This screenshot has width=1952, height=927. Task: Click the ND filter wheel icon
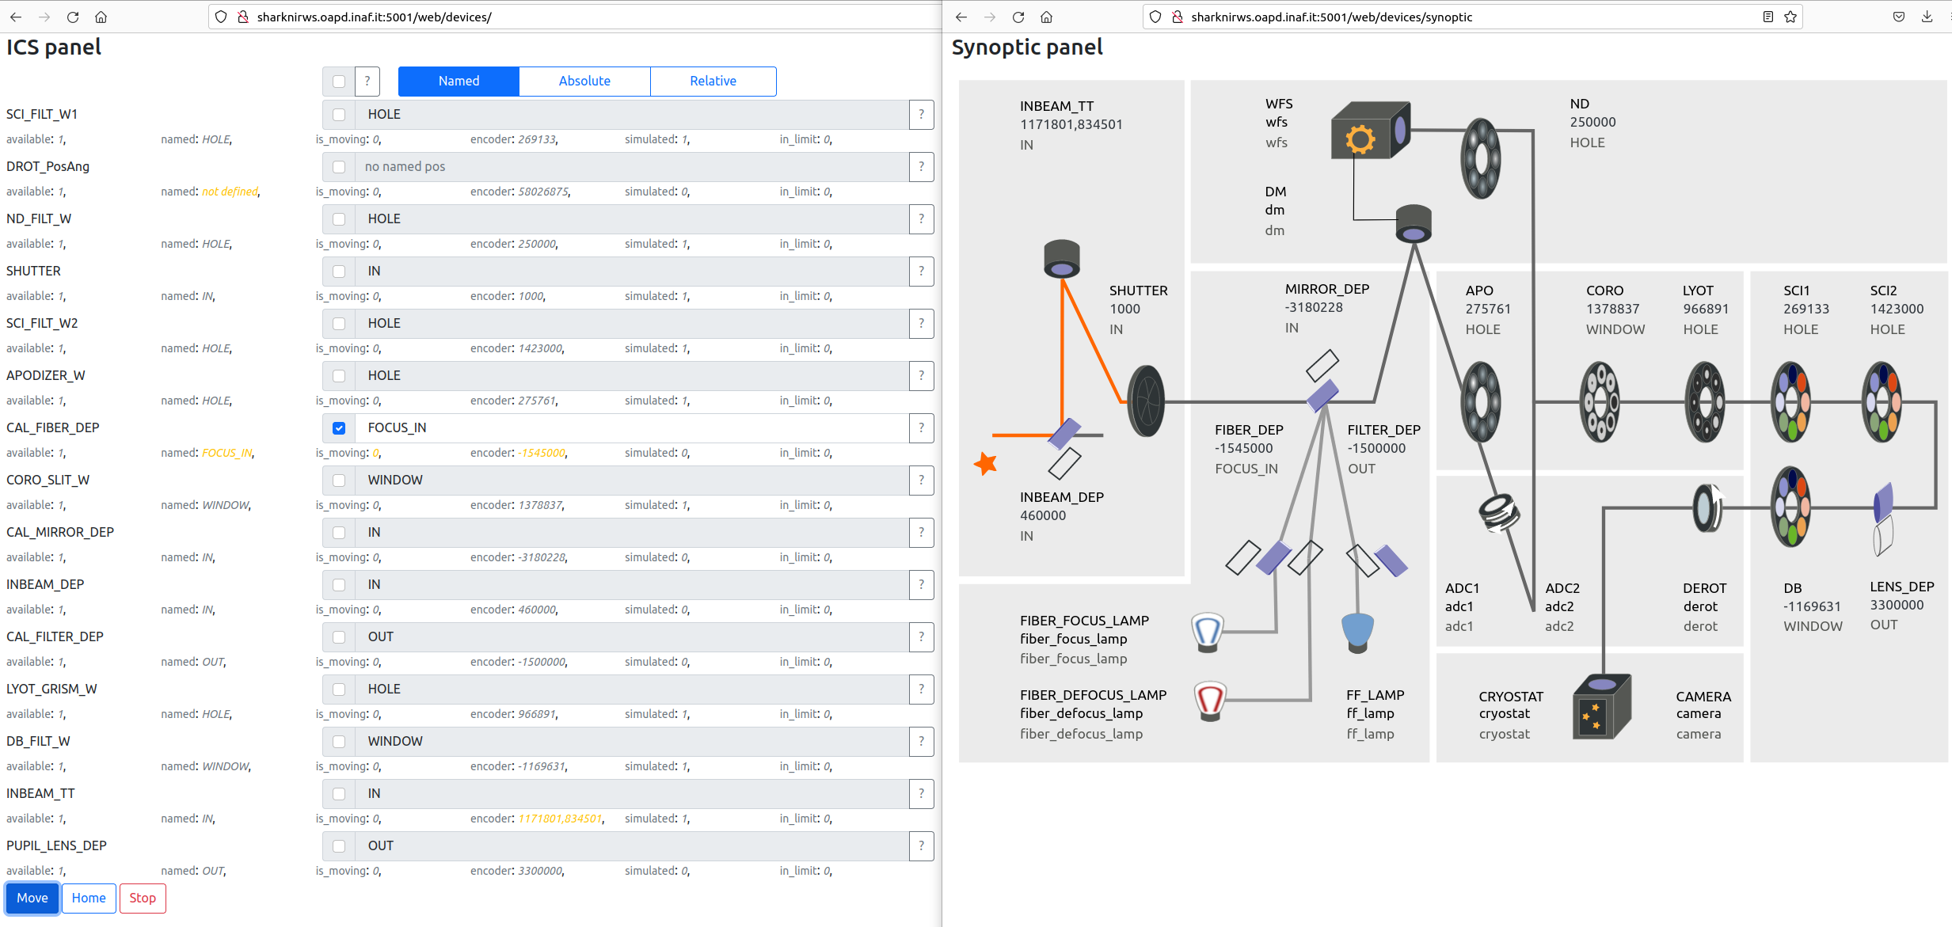(1480, 158)
